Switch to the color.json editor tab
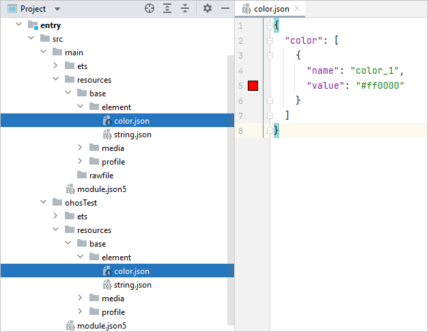The image size is (428, 332). [268, 9]
